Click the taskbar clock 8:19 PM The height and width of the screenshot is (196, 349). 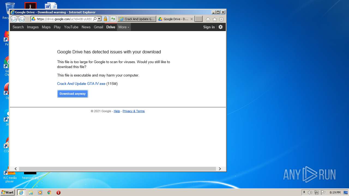pyautogui.click(x=335, y=192)
